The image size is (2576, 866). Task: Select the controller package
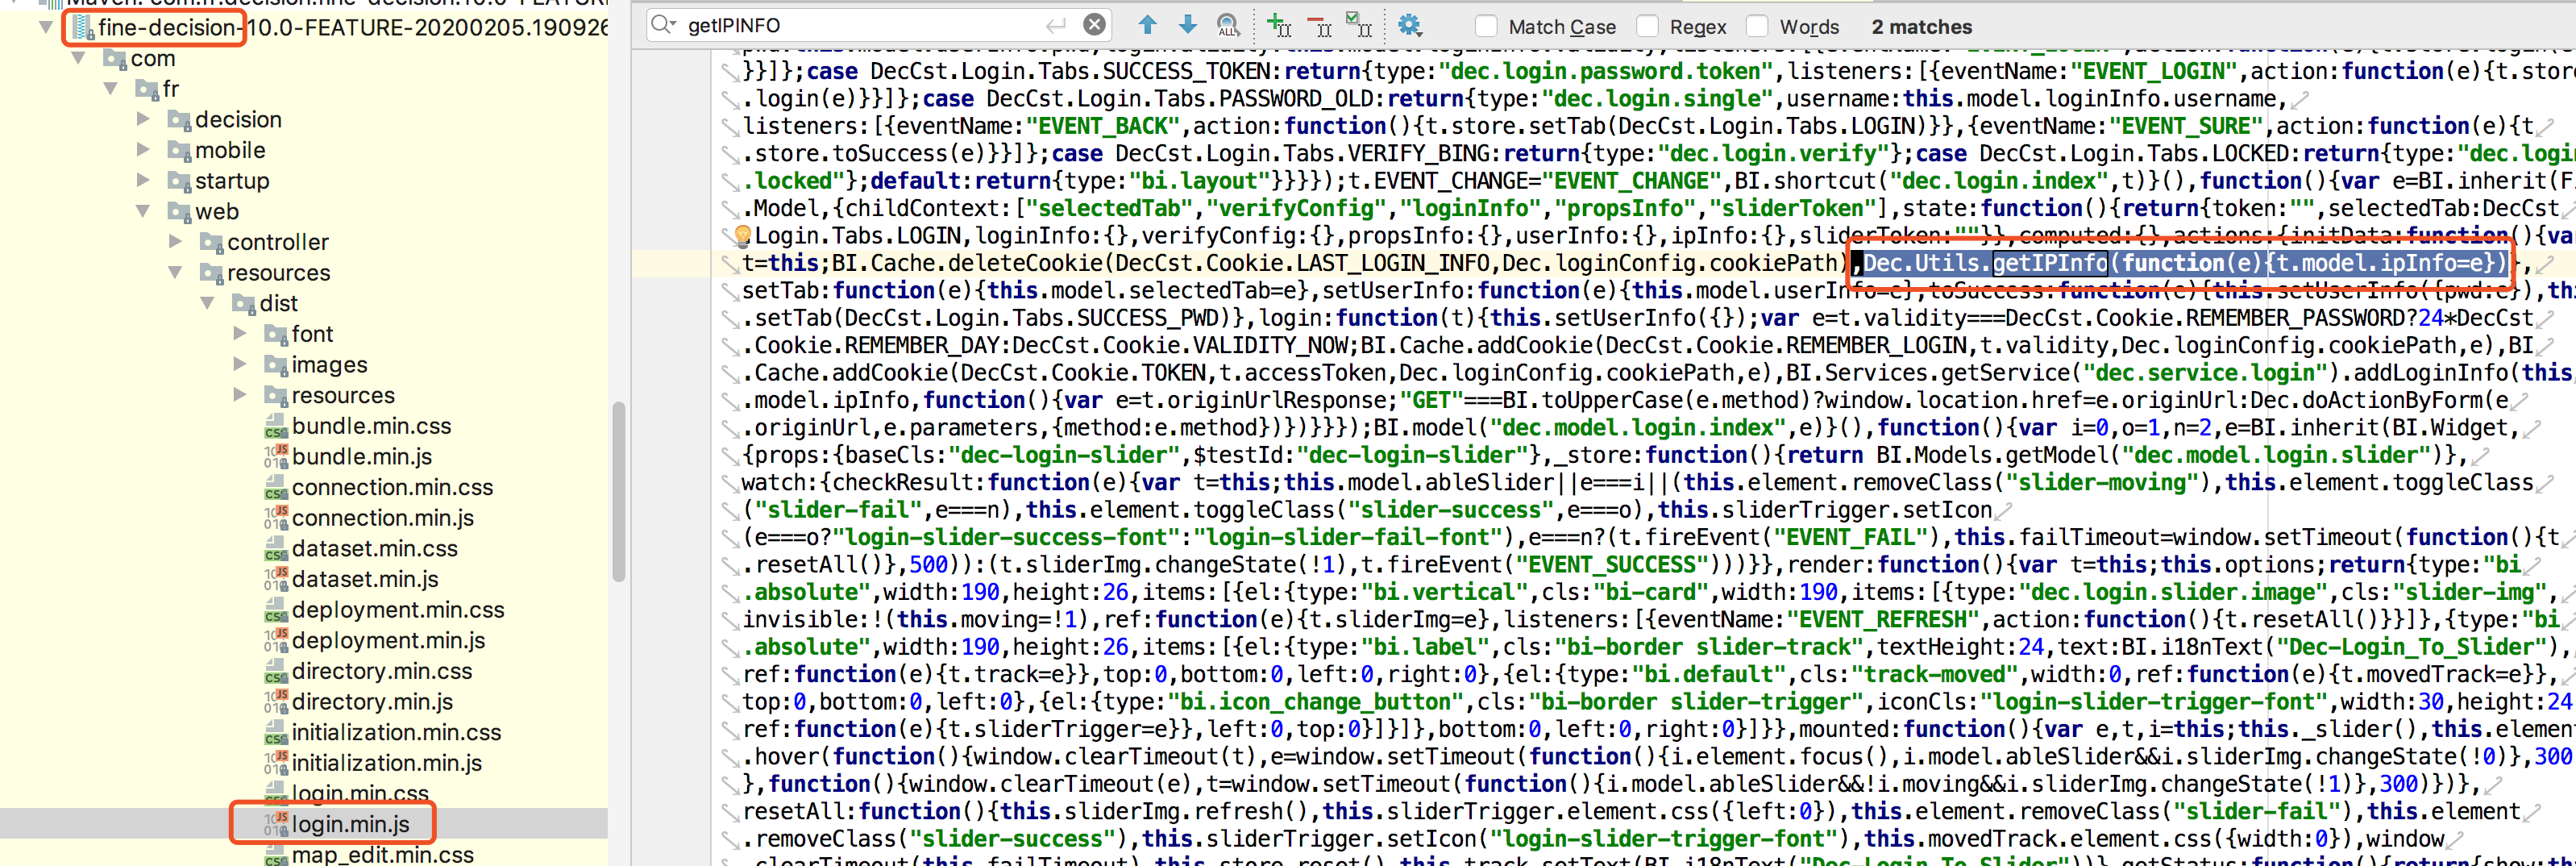pos(277,242)
